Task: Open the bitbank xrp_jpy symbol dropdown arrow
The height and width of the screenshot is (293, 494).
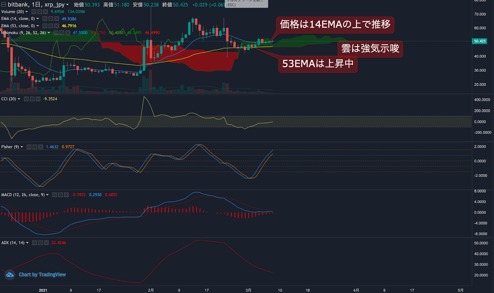Action: pos(68,5)
